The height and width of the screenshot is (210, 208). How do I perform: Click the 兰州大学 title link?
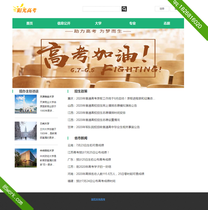pos(45,124)
